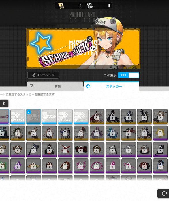
Task: Switch to the 背景 background tab
Action: click(x=55, y=86)
